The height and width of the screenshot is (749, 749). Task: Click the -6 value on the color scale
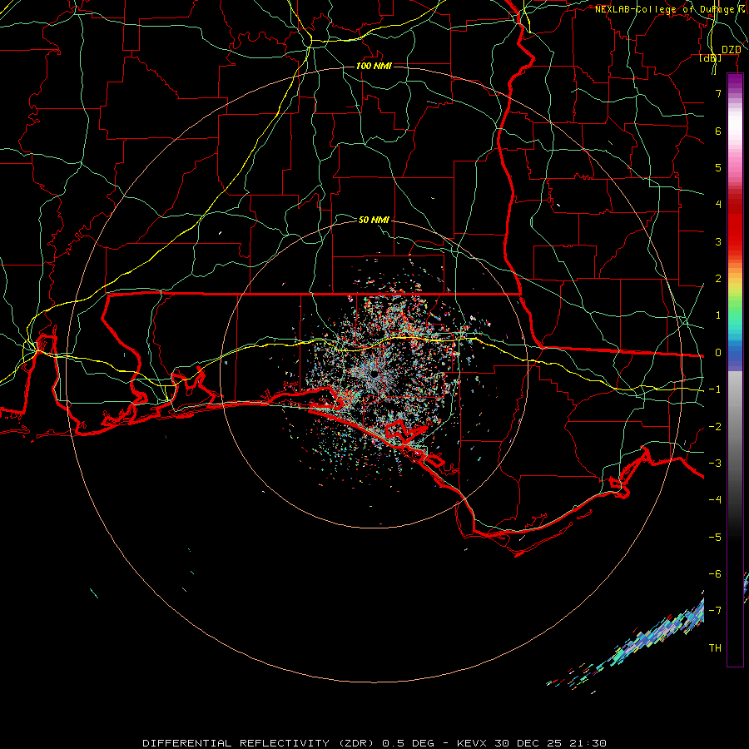715,574
